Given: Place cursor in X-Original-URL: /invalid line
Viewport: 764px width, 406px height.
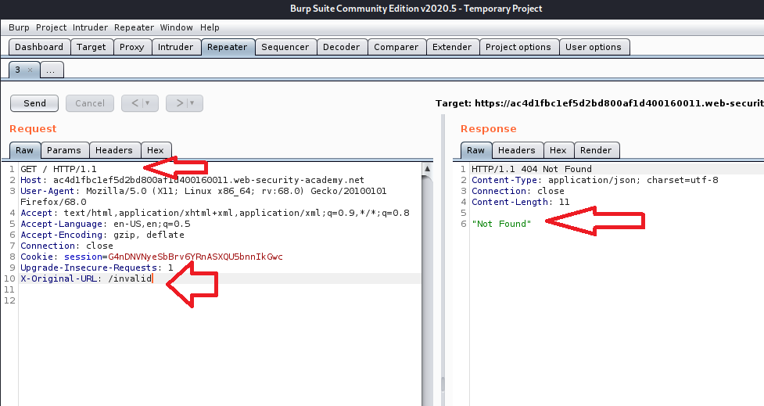Looking at the screenshot, I should point(86,278).
